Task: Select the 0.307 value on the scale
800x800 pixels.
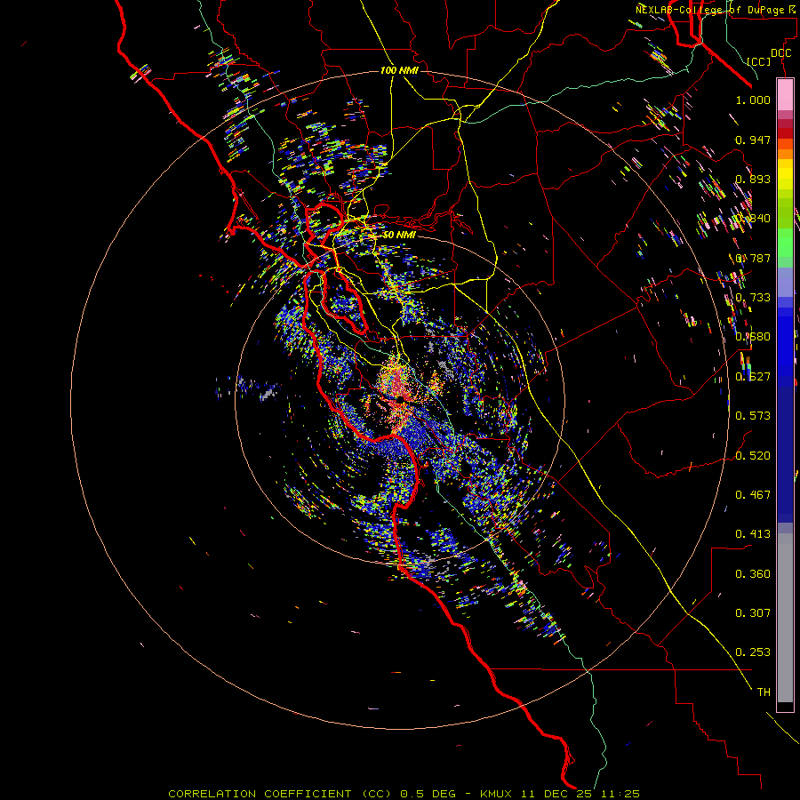Action: [753, 612]
